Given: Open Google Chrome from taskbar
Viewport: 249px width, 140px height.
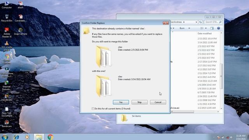Looking at the screenshot, I should pyautogui.click(x=50, y=137).
